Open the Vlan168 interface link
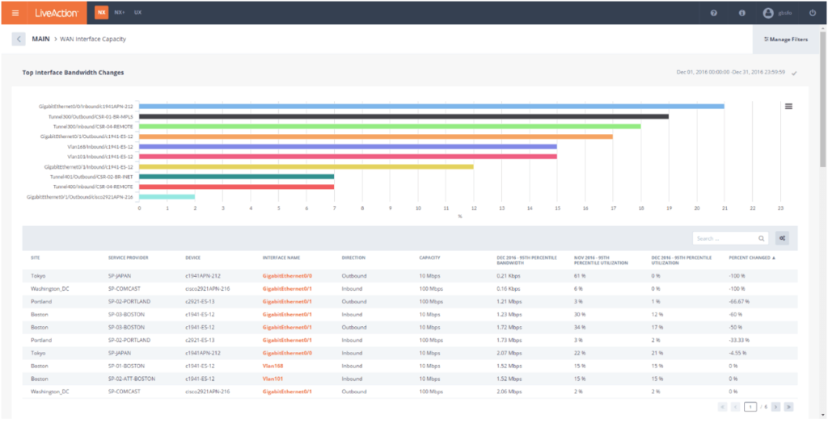The width and height of the screenshot is (828, 440). coord(273,365)
